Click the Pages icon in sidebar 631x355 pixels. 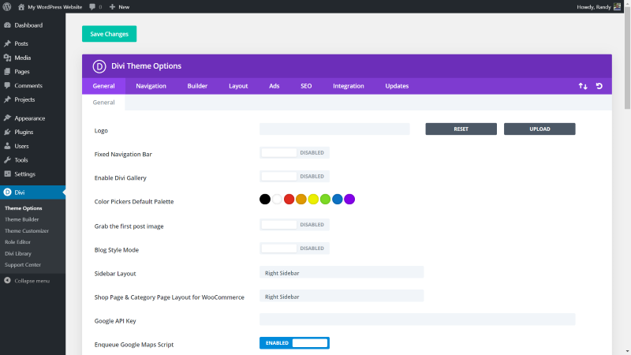7,72
